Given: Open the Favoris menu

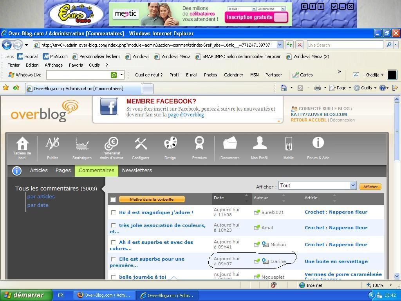Looking at the screenshot, I should 76,65.
